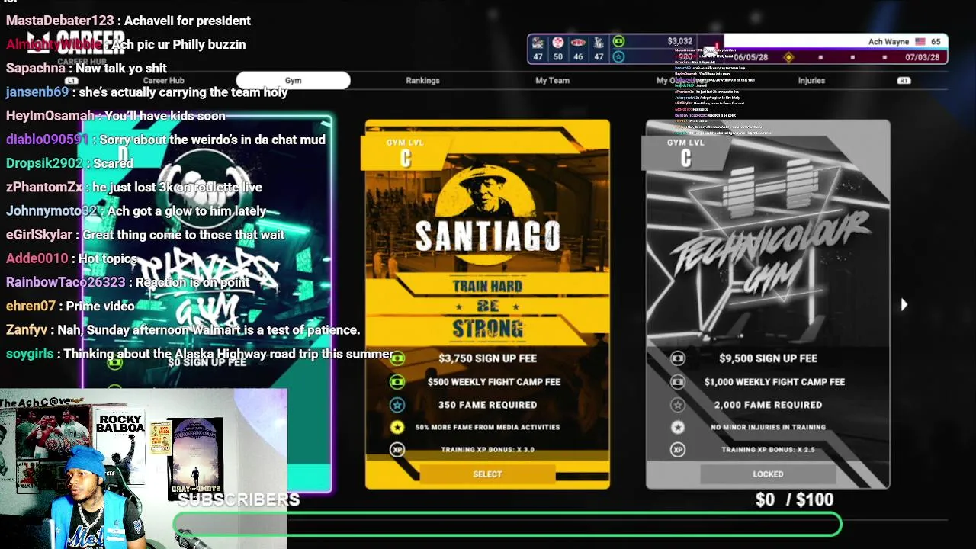Image resolution: width=976 pixels, height=549 pixels.
Task: Click RainbowTaco26323 chat username
Action: coord(65,282)
